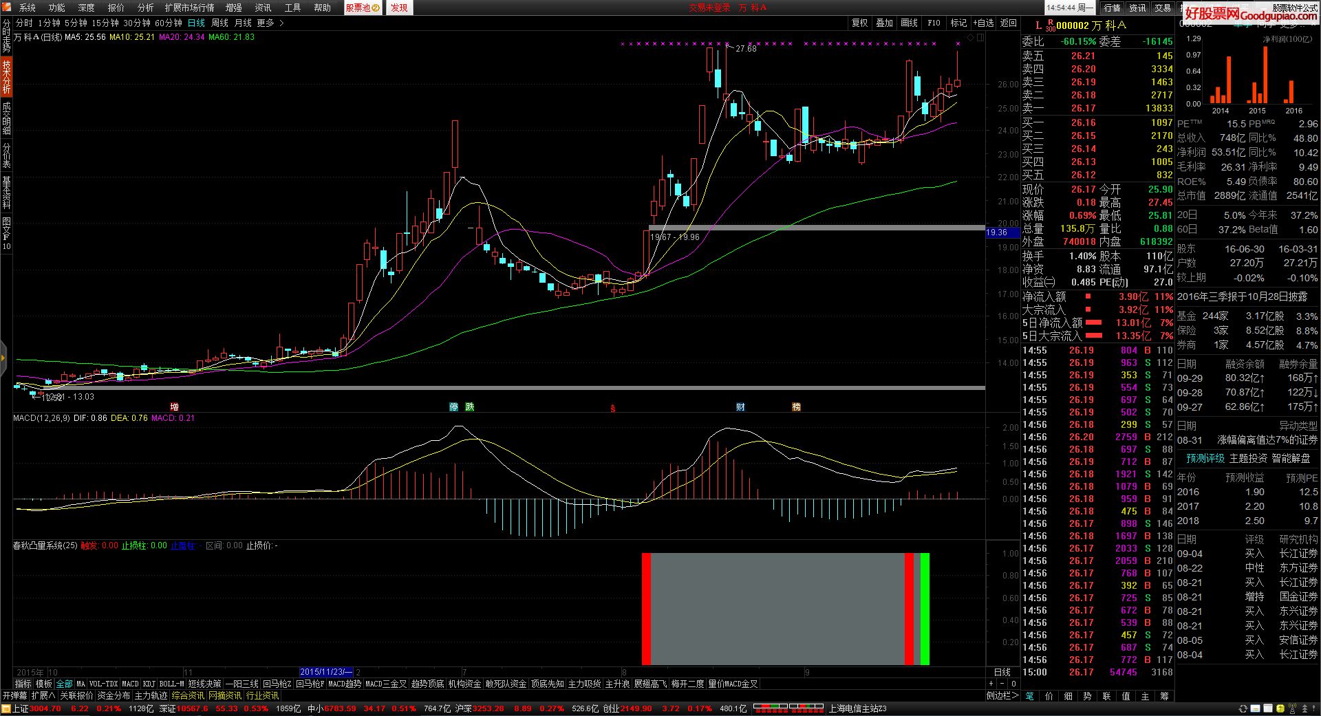Screen dimensions: 1321x716
Task: Click the 发现 button
Action: click(399, 8)
